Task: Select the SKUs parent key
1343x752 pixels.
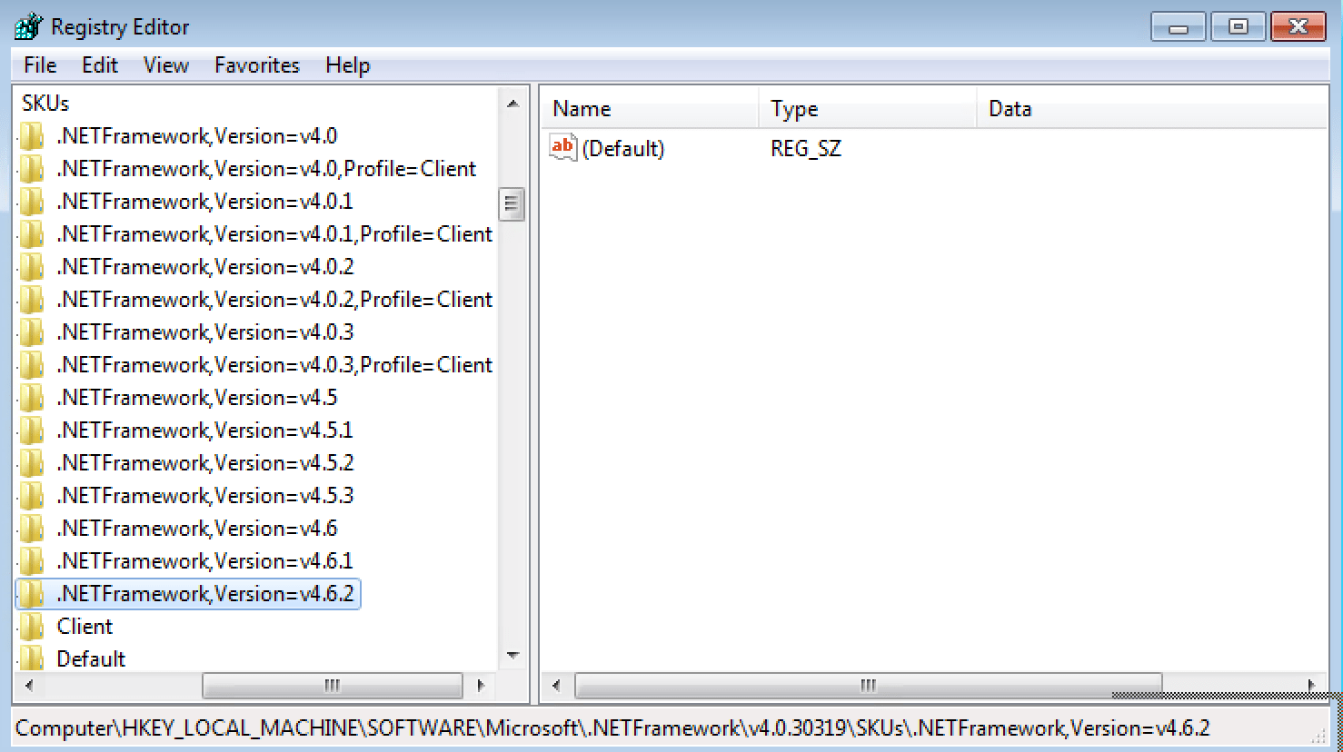Action: tap(45, 104)
